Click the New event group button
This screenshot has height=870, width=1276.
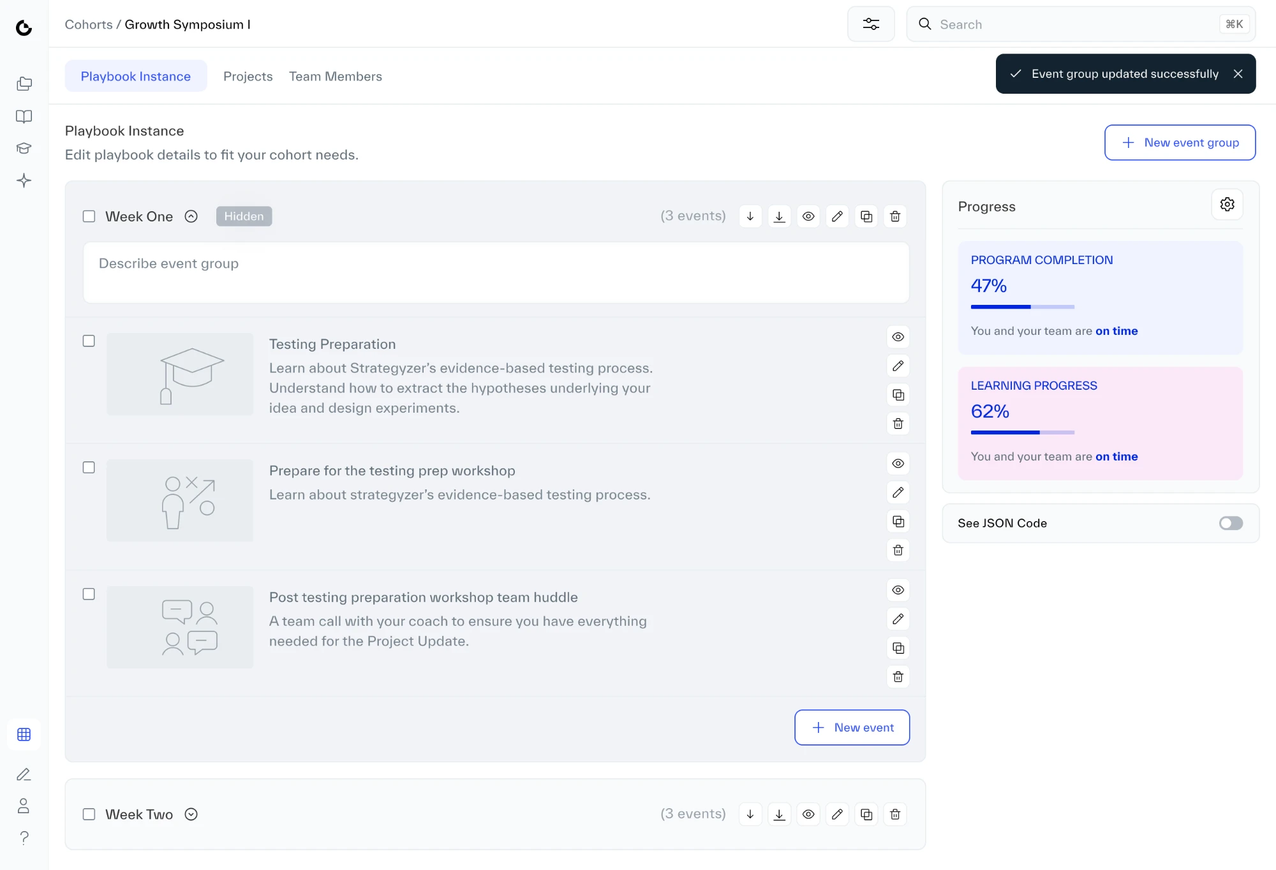point(1180,143)
